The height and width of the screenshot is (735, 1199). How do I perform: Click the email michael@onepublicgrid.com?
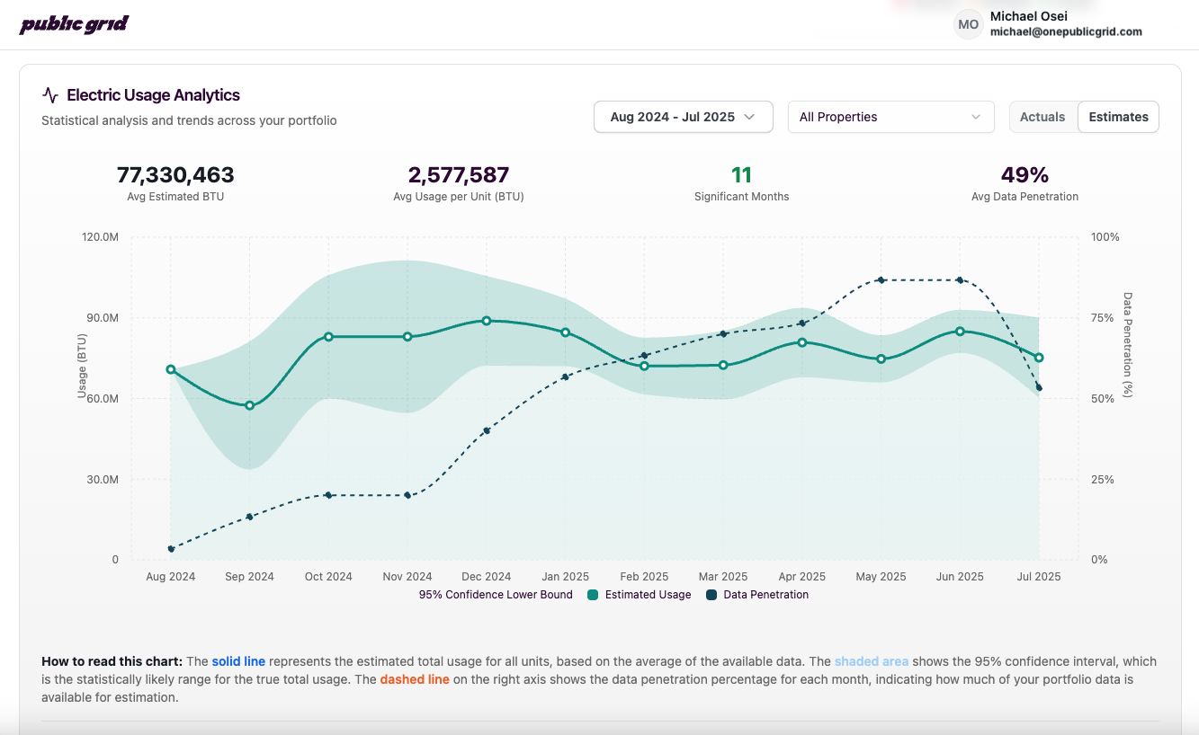click(1066, 31)
